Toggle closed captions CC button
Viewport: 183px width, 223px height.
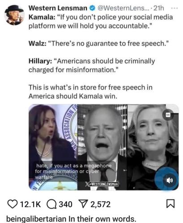pos(168,115)
